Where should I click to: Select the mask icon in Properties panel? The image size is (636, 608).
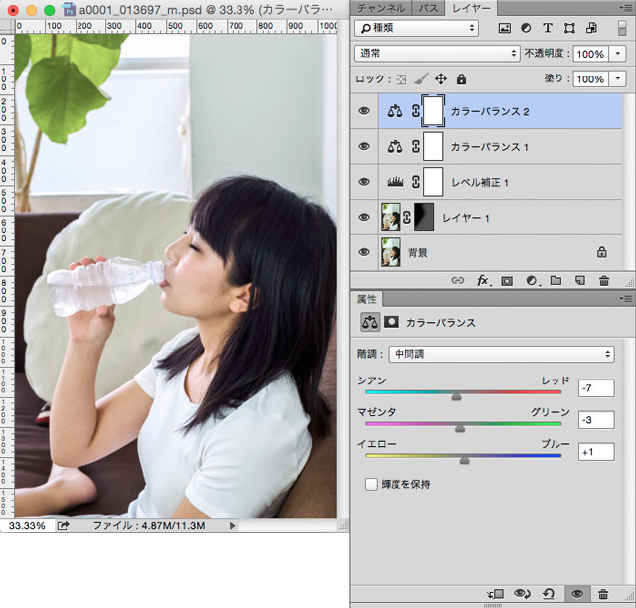coord(392,323)
